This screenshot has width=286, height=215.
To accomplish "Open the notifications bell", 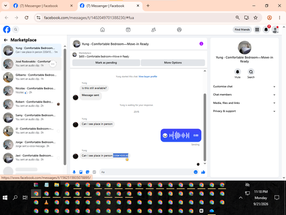I will click(266, 30).
